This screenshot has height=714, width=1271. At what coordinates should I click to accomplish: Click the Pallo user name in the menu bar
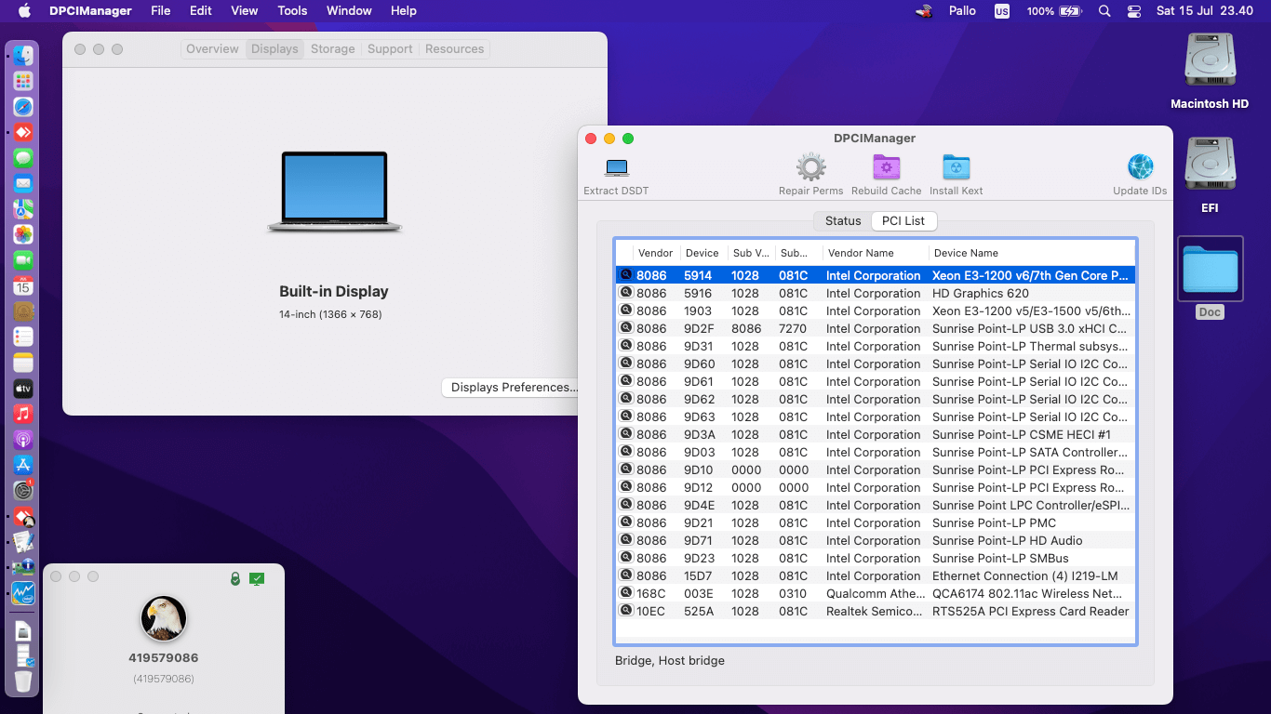962,11
